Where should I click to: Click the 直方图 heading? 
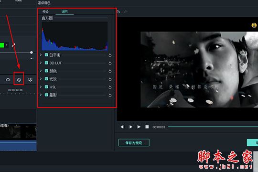pos(47,18)
